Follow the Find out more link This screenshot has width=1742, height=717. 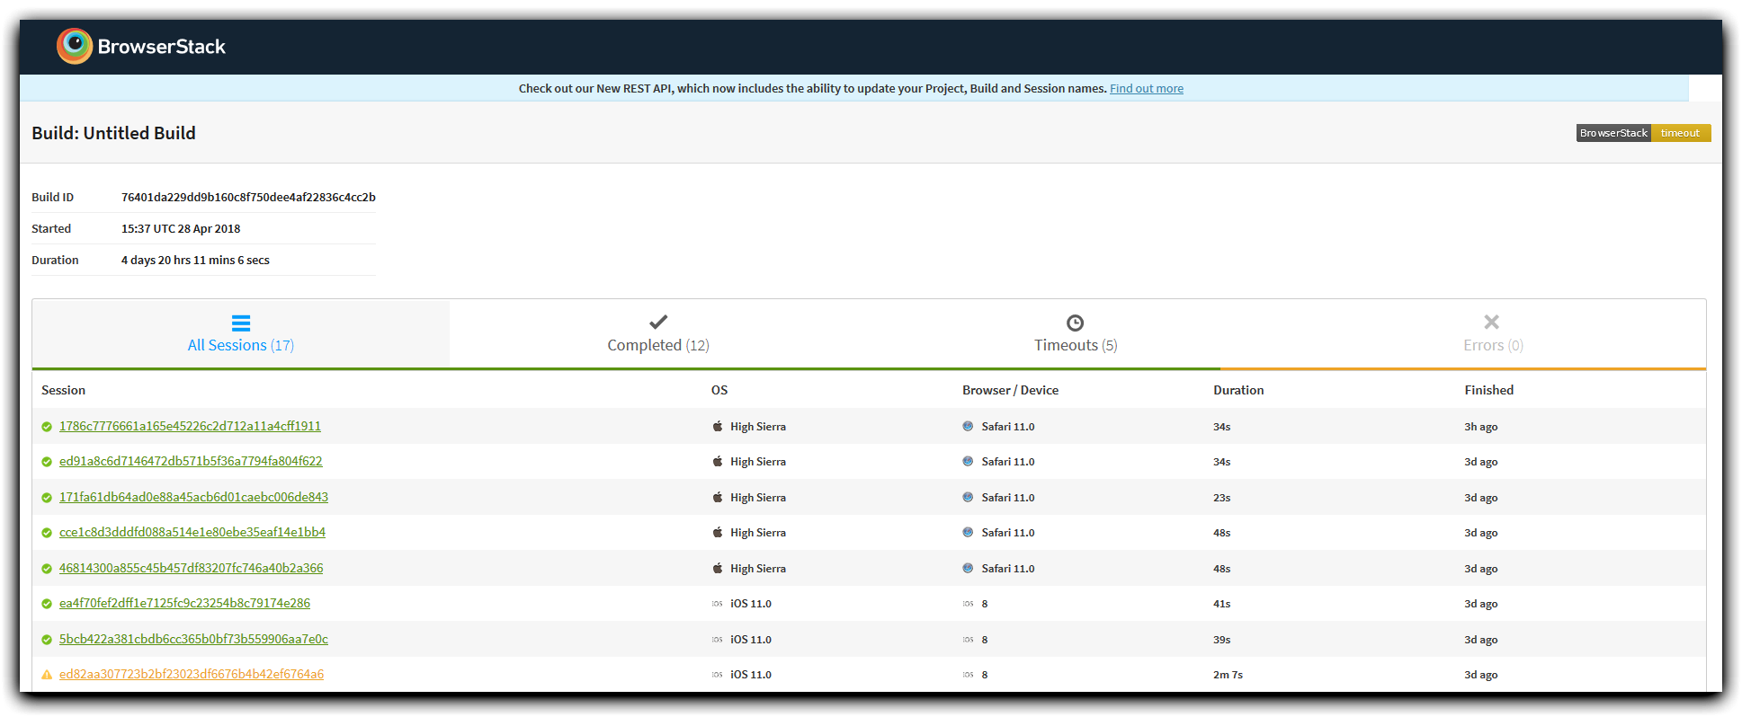coord(1147,88)
